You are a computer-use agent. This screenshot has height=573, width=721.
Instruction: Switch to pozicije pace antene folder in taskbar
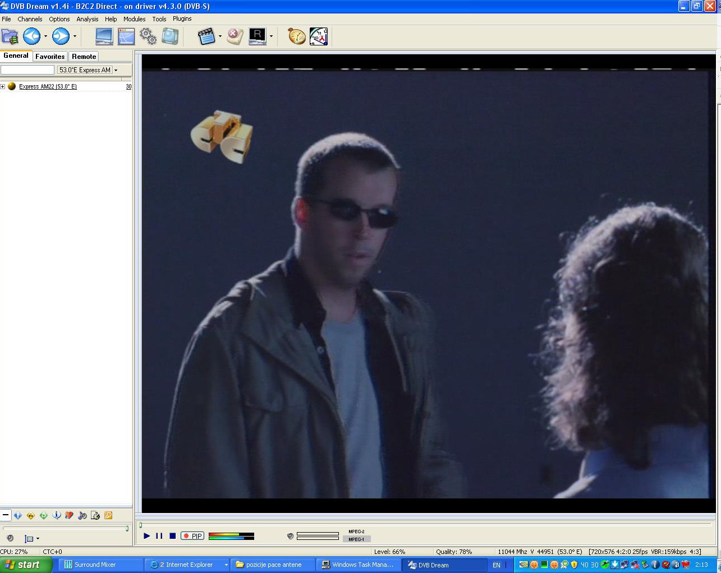point(273,565)
